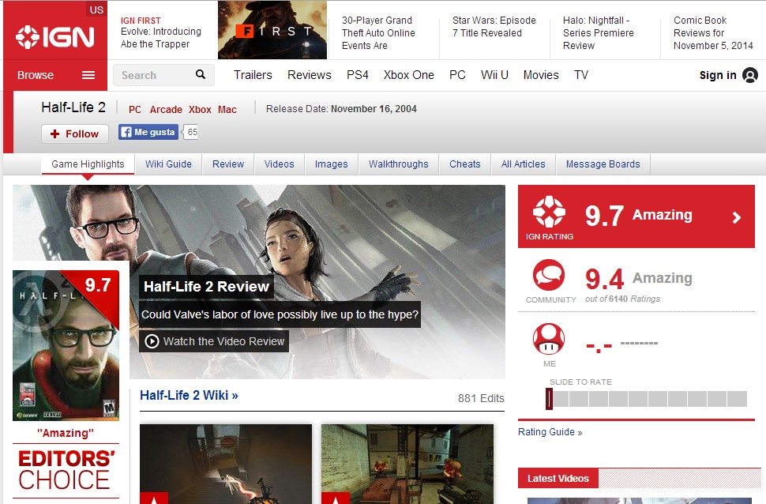Click the Sign in link
Screen dimensions: 766x504
coord(718,75)
